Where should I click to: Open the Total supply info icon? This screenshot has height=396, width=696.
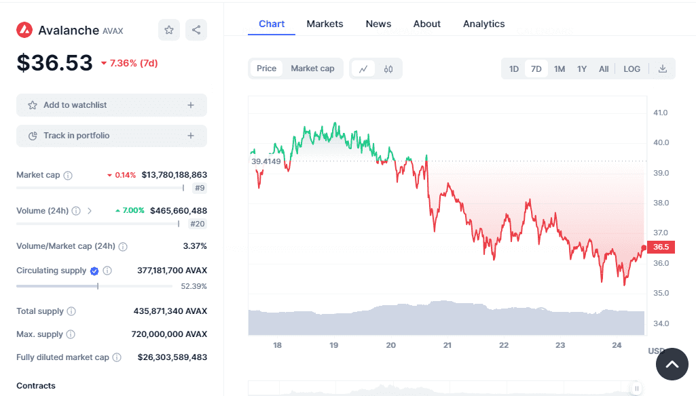[x=71, y=311]
